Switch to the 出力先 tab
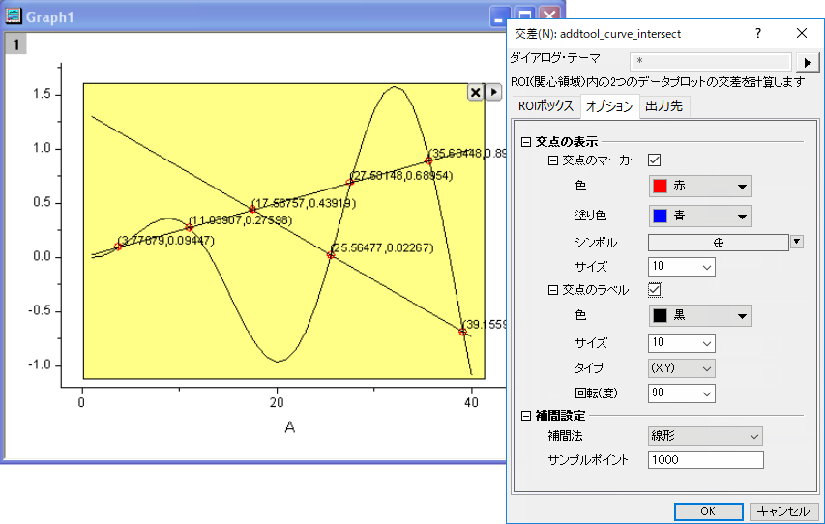 tap(664, 106)
